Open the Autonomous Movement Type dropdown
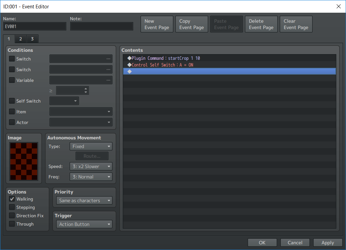This screenshot has height=250, width=346. point(91,146)
